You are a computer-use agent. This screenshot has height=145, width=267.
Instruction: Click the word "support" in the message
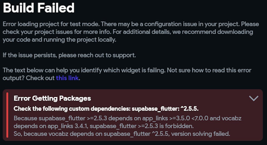125,55
